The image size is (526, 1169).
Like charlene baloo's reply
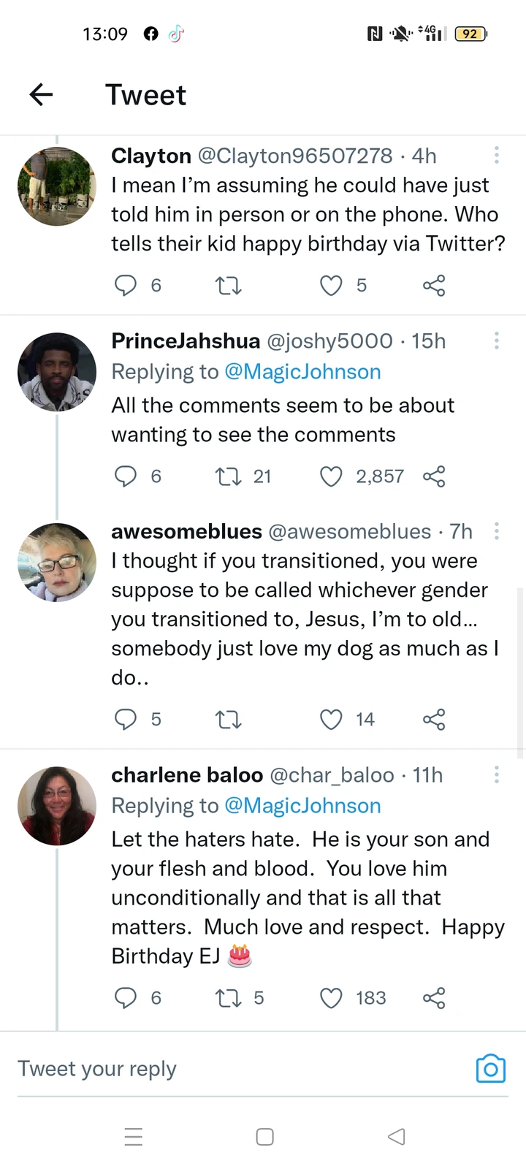331,998
